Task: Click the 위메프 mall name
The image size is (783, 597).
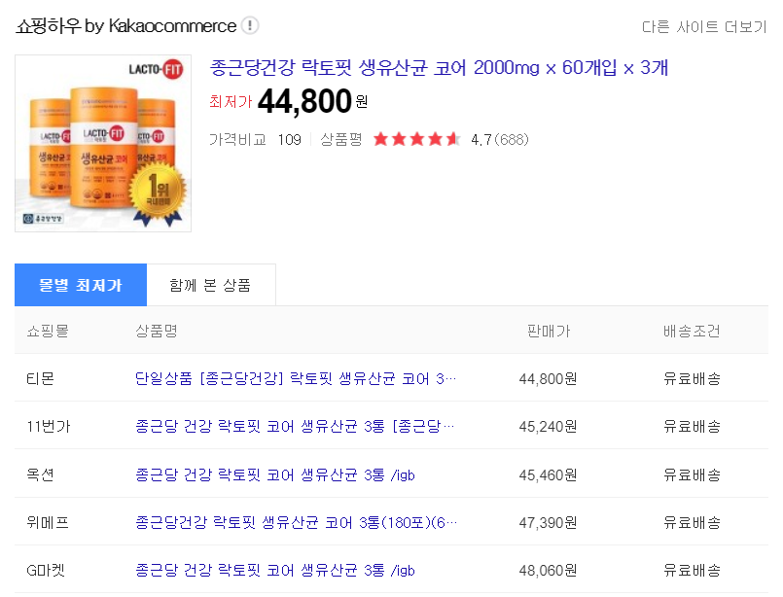Action: point(48,523)
